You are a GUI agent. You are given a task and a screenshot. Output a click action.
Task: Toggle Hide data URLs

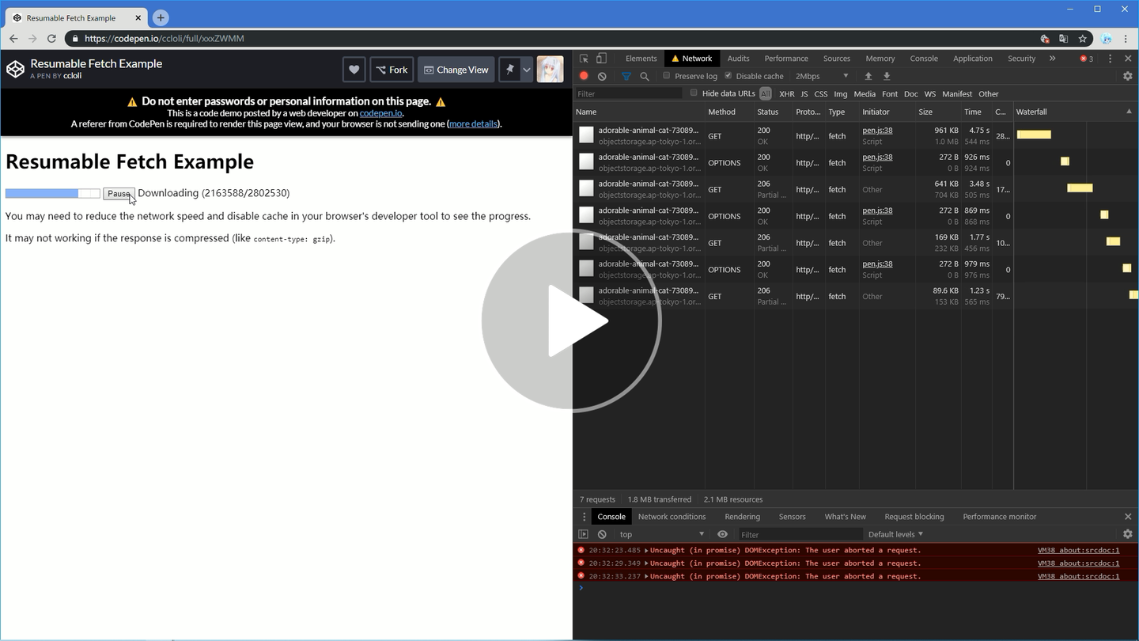click(694, 93)
